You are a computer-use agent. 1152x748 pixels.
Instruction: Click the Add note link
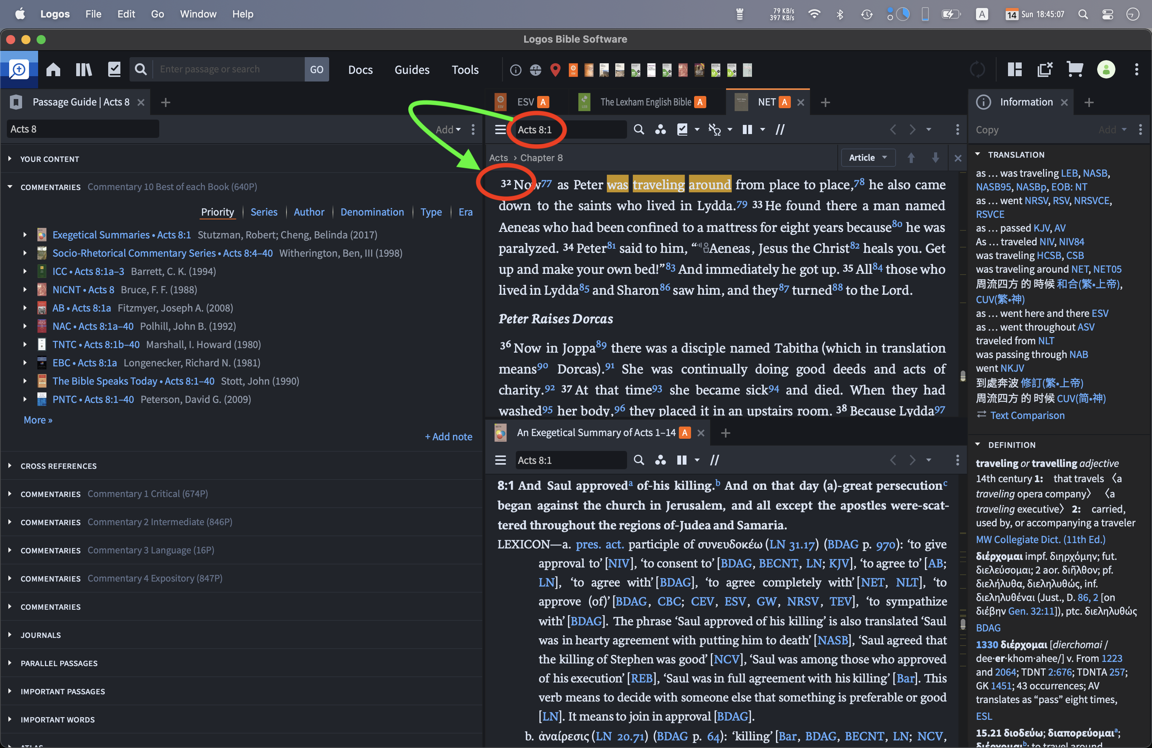pos(448,436)
